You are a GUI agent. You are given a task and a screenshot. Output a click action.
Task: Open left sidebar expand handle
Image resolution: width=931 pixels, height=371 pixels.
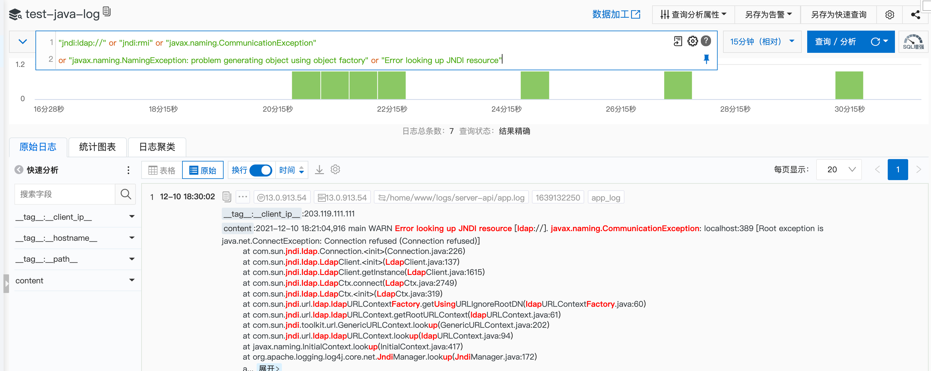coord(6,284)
